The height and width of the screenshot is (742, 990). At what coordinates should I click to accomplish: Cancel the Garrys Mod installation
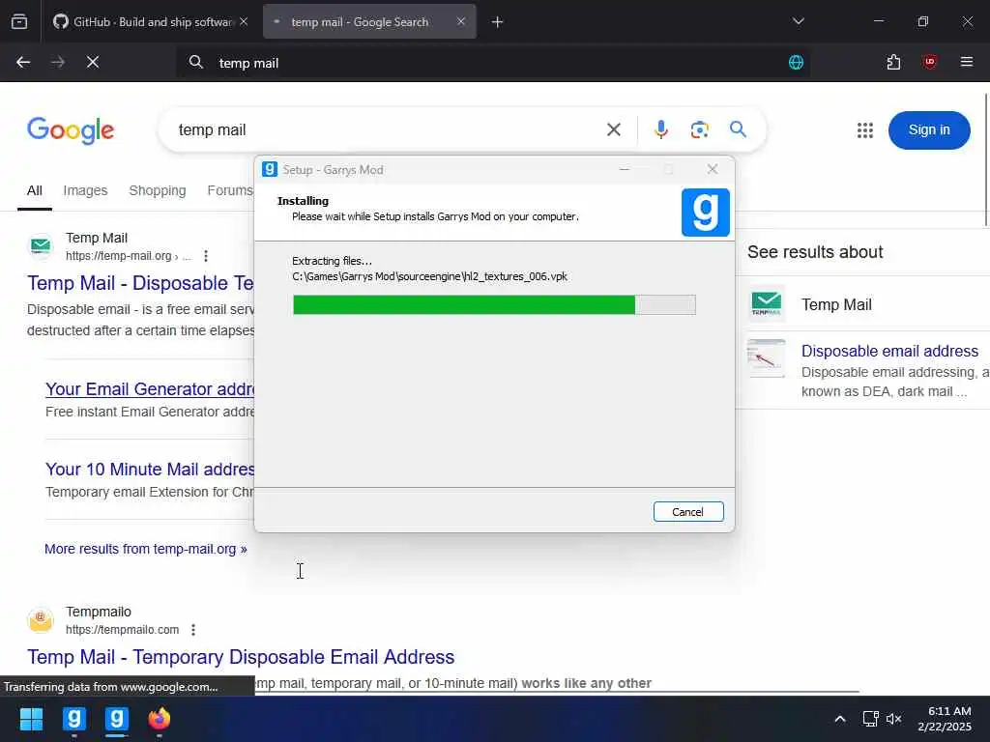[688, 512]
